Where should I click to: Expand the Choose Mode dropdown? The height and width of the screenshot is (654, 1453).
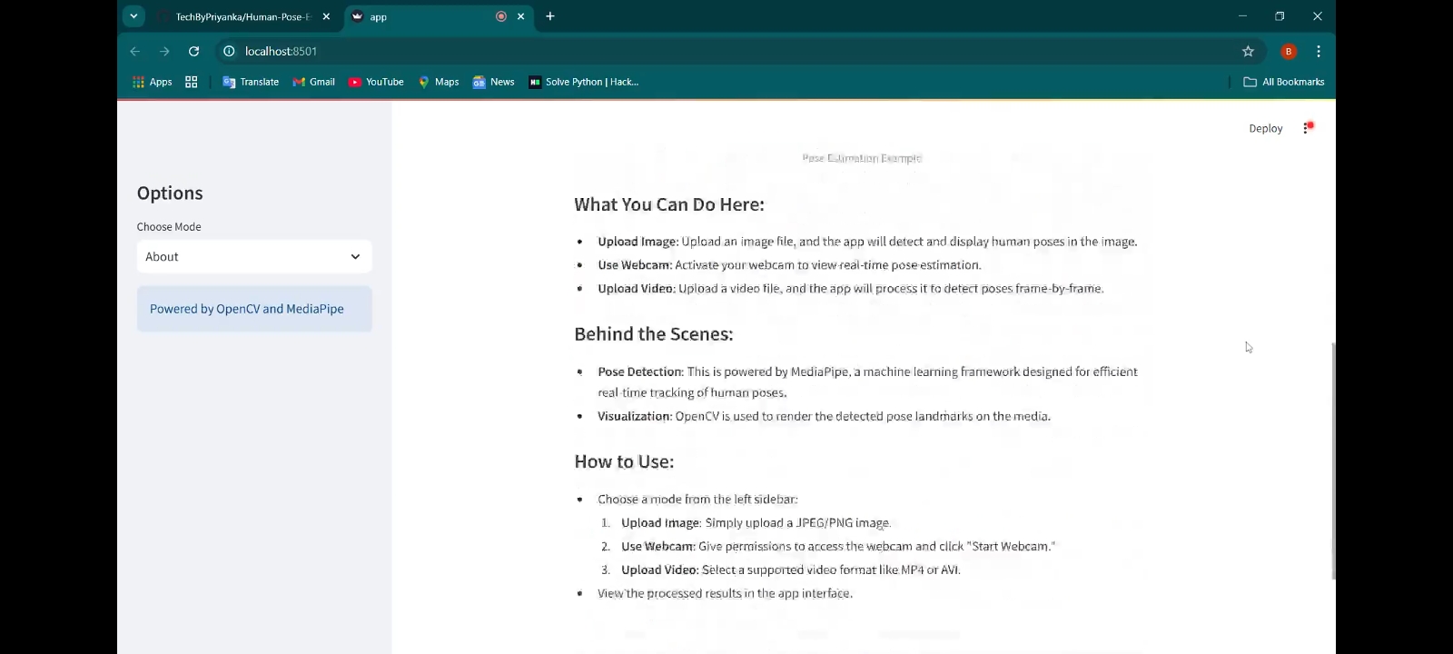[x=254, y=257]
